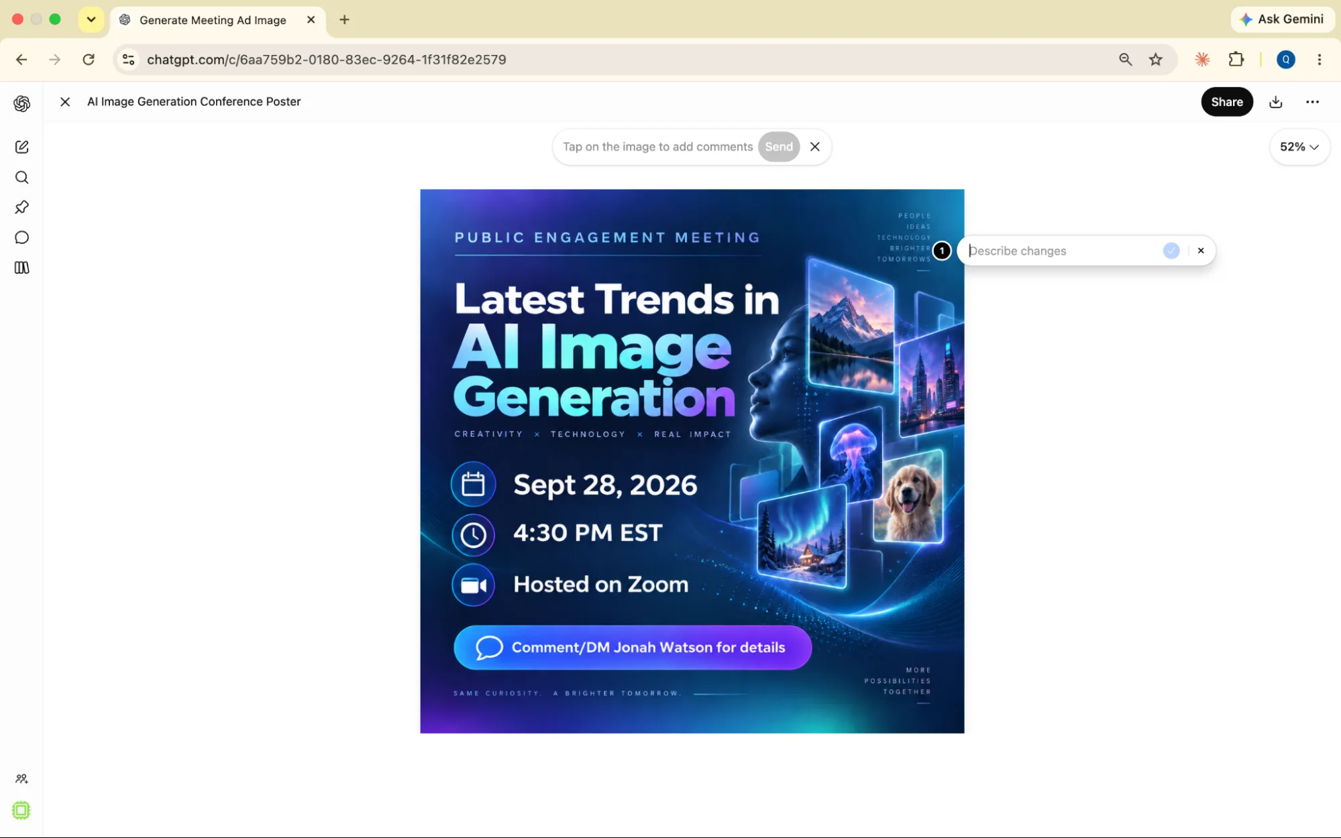Confirm the comment with the blue checkmark
This screenshot has height=838, width=1341.
1171,251
